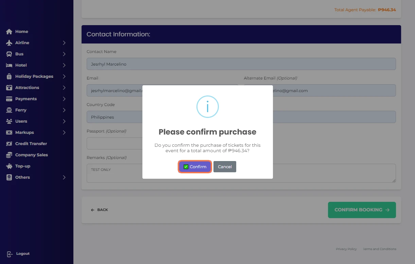Click the Bus icon in sidebar
The width and height of the screenshot is (415, 264).
point(9,54)
